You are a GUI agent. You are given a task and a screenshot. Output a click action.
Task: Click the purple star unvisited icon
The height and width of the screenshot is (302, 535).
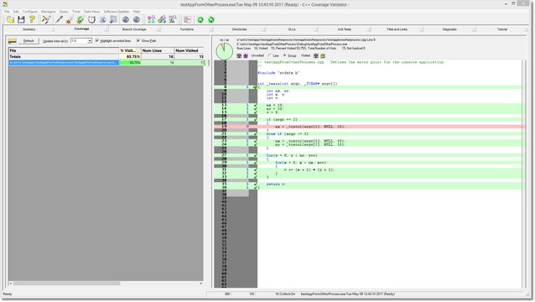(246, 55)
